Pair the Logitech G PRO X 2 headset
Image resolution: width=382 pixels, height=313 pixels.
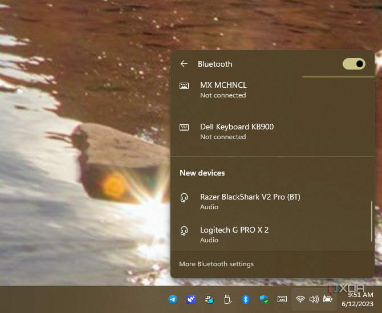point(234,234)
